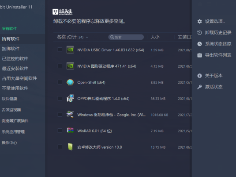Choose 系统状态还原 menu entry
Viewport: 236px width, 177px height.
click(218, 44)
